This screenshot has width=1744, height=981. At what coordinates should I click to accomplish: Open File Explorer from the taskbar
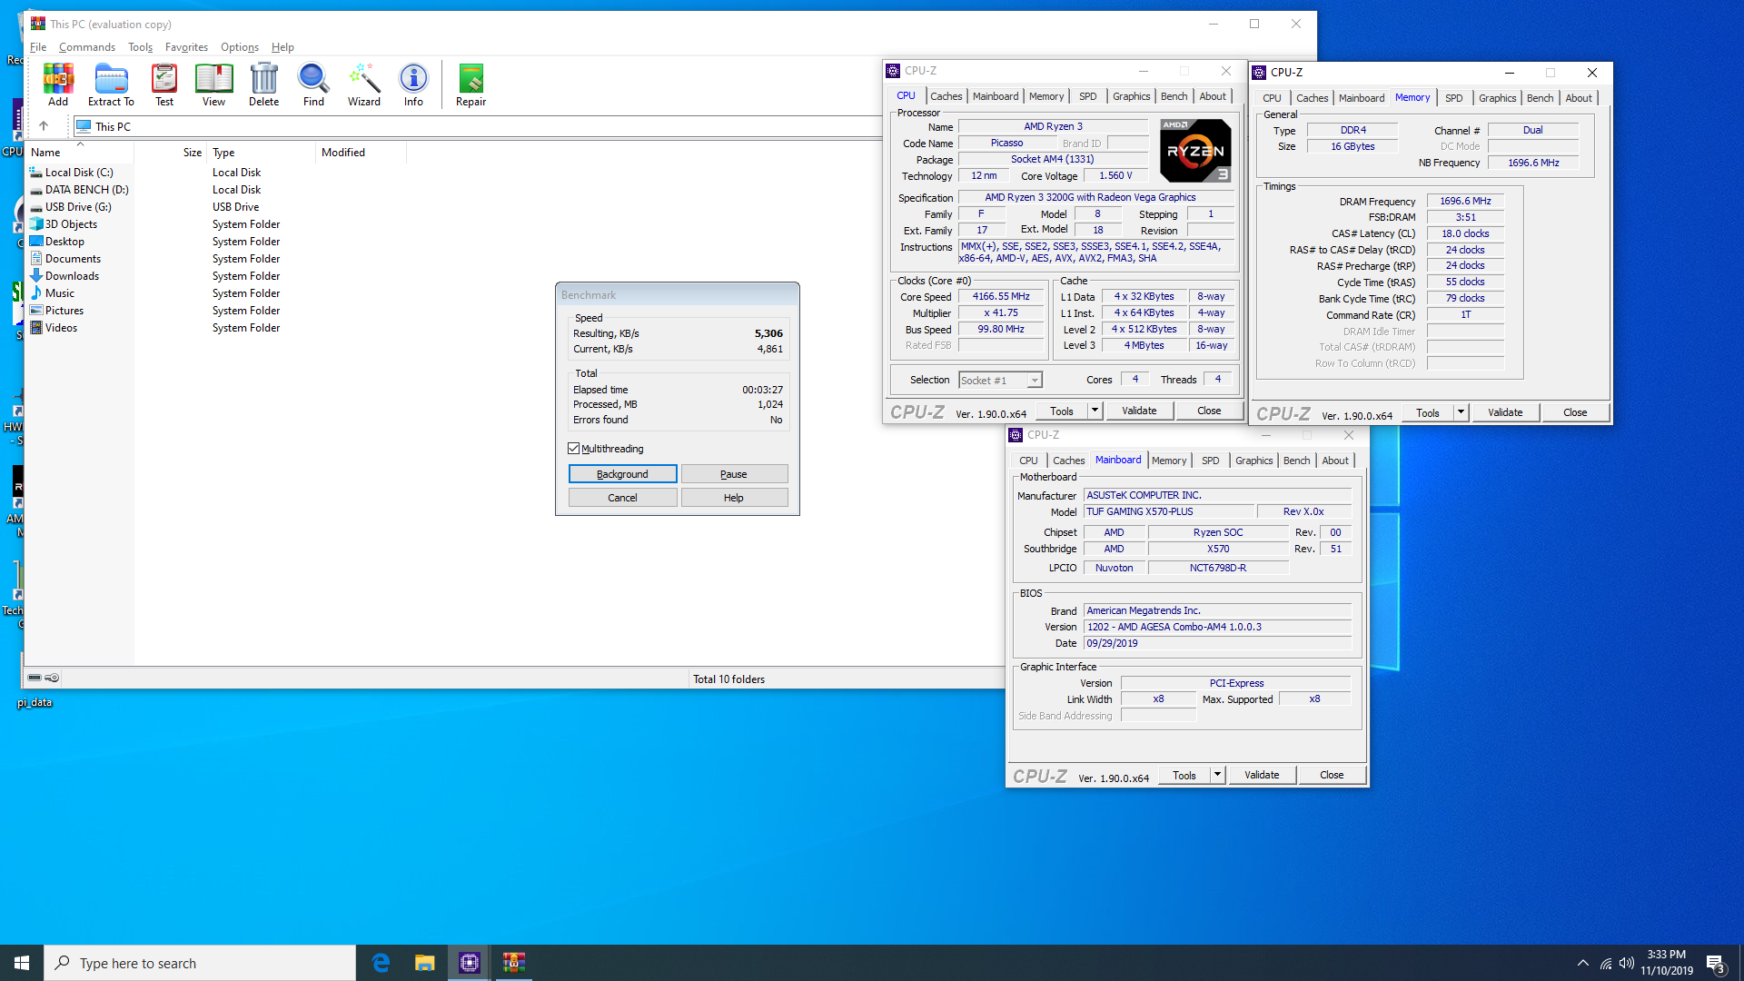tap(424, 963)
